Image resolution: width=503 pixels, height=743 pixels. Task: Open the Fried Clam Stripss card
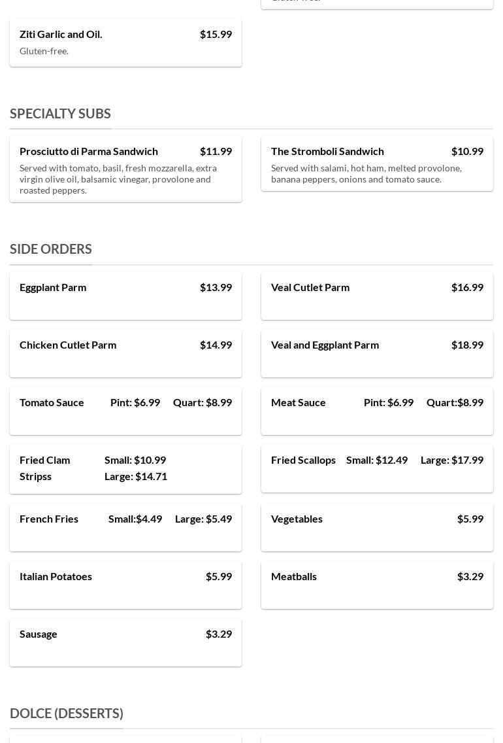pos(125,468)
